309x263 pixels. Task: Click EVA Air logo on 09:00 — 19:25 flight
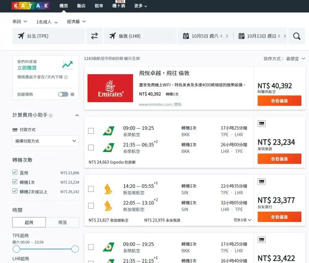[108, 131]
